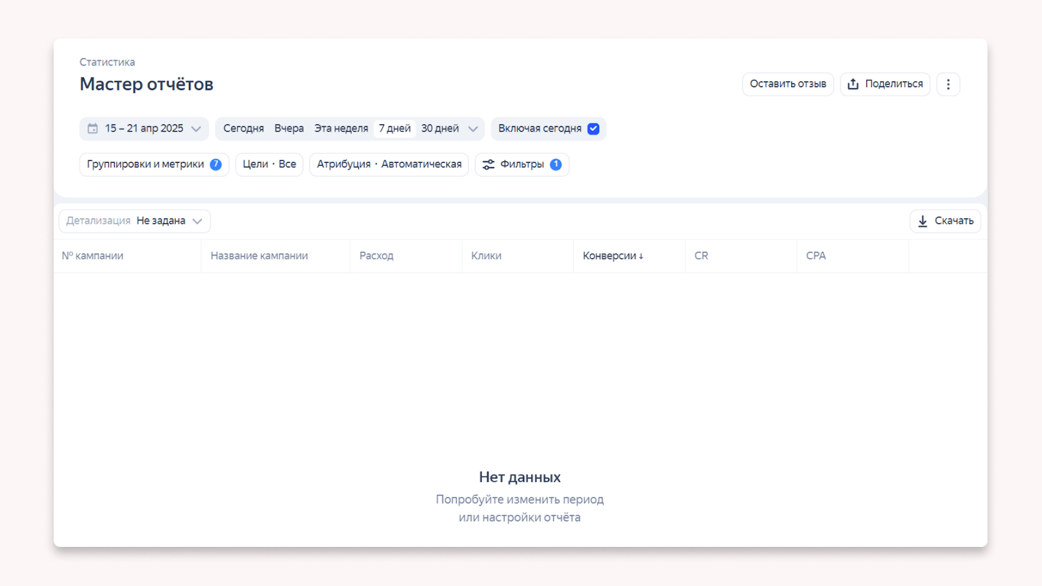This screenshot has width=1042, height=586.
Task: Click the filters count badge showing 1
Action: (556, 165)
